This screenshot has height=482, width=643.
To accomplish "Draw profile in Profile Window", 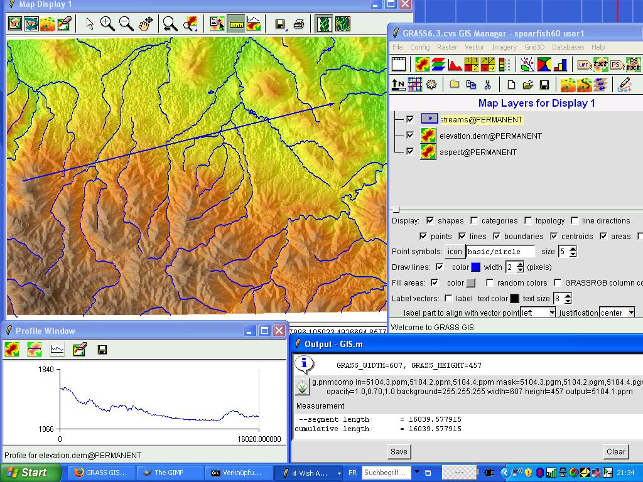I will point(57,350).
